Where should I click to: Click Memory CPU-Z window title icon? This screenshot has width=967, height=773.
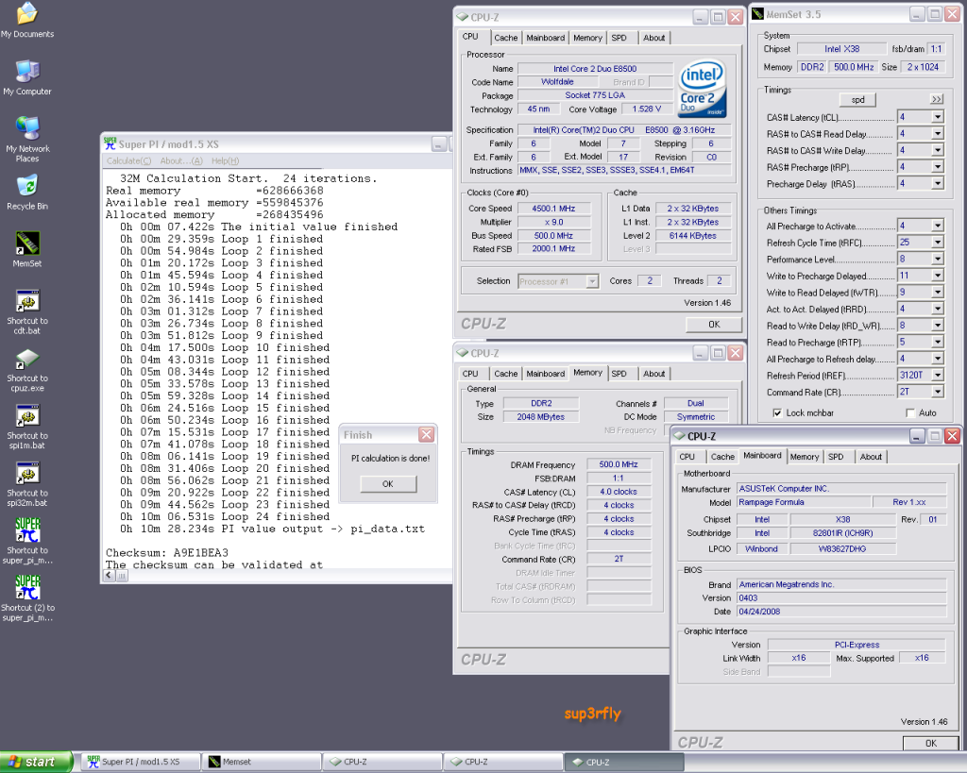463,353
